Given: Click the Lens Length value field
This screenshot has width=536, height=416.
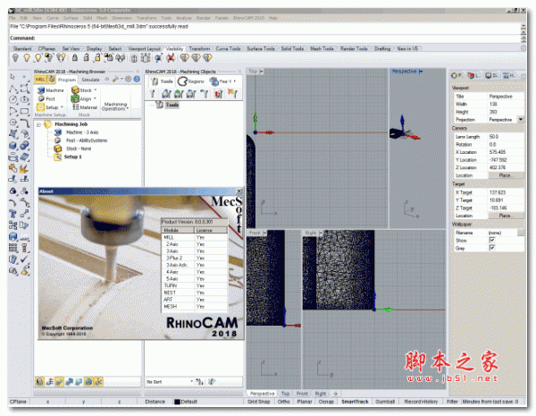Looking at the screenshot, I should pos(506,137).
